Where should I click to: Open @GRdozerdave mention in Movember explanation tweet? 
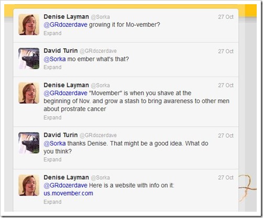65,93
